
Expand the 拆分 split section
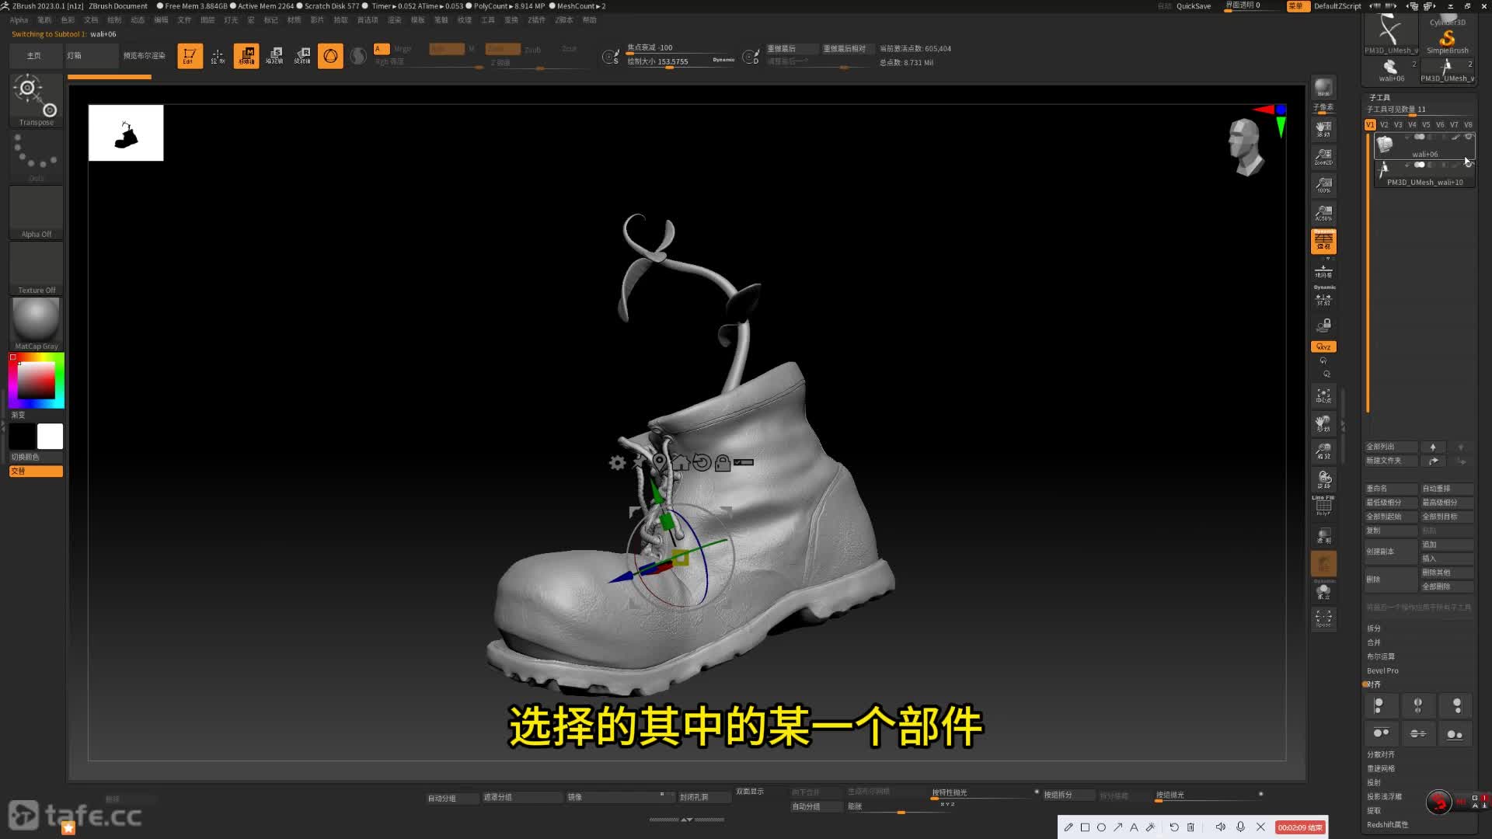(x=1374, y=628)
